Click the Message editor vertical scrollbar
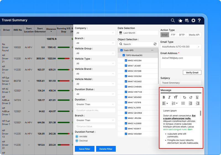Image resolution: width=221 pixels, height=155 pixels. tap(201, 113)
